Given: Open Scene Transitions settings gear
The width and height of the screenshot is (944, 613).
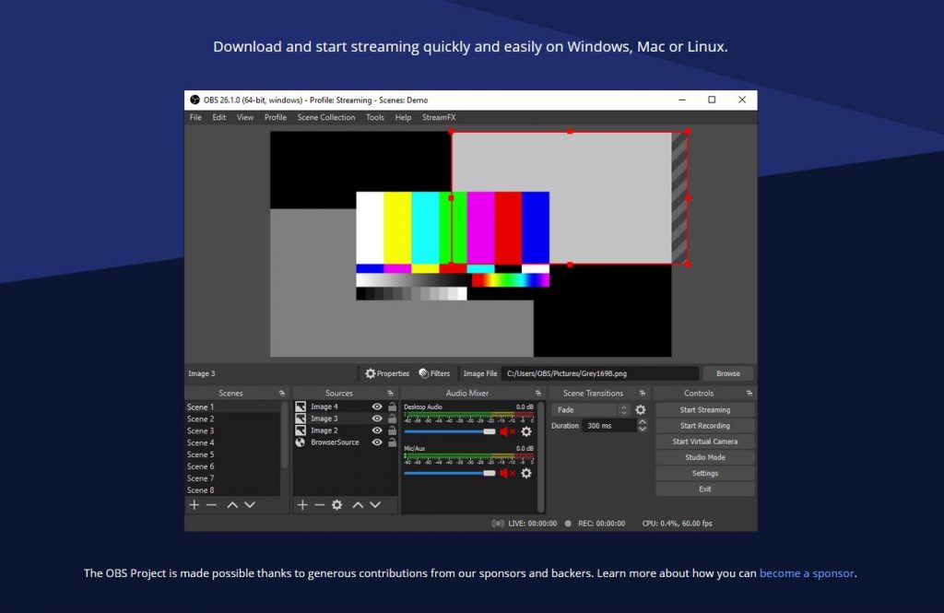Looking at the screenshot, I should (x=641, y=409).
